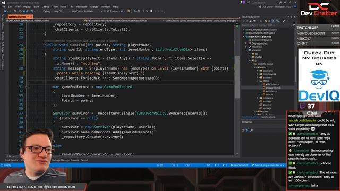
Task: Open the GameEnd member navigation dropdown
Action: [201, 21]
